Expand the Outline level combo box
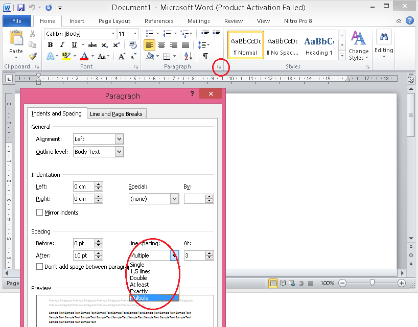 pos(119,152)
